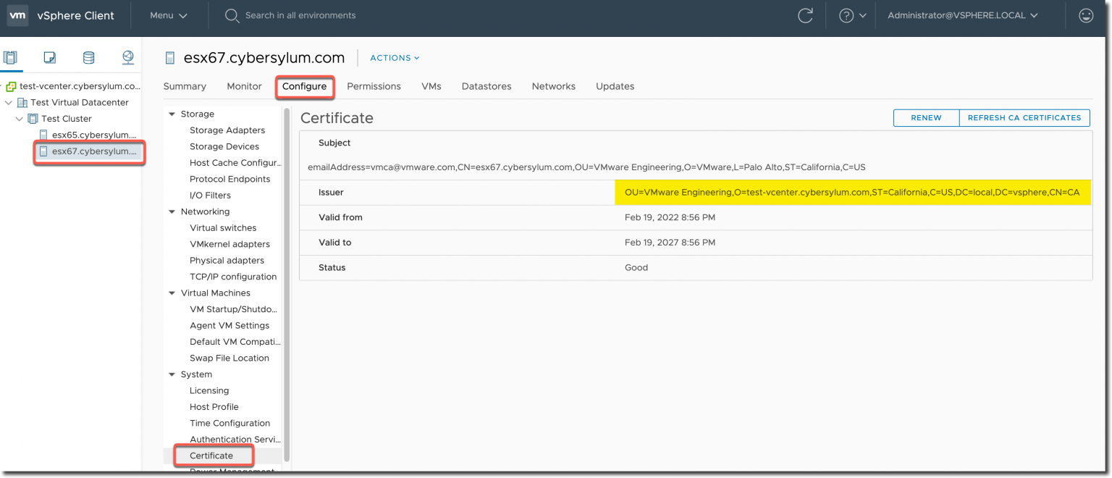Select the Configure tab
This screenshot has height=478, width=1112.
pos(304,86)
